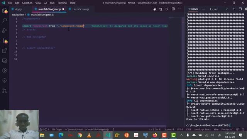Open Microsoft Edge from taskbar
The width and height of the screenshot is (247, 139).
(61, 135)
